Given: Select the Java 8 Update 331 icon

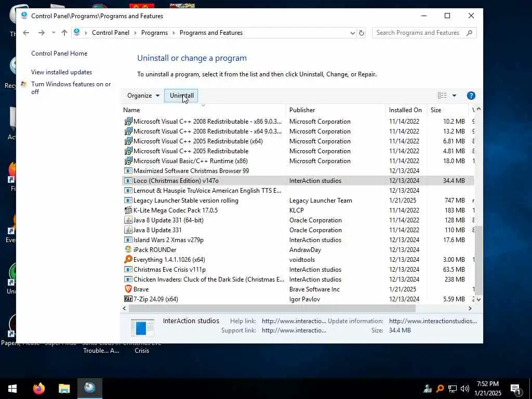Looking at the screenshot, I should [x=128, y=230].
